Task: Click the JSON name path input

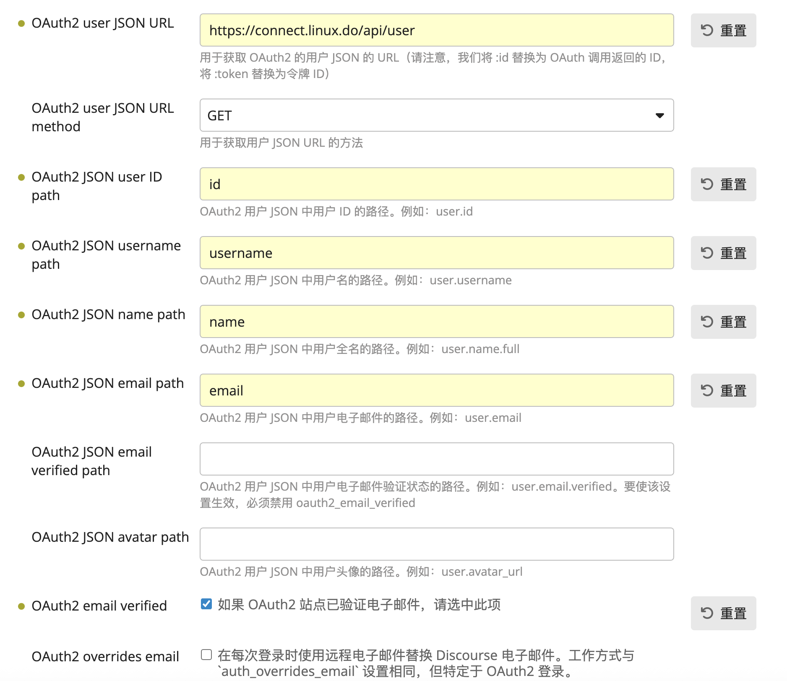Action: pyautogui.click(x=436, y=322)
